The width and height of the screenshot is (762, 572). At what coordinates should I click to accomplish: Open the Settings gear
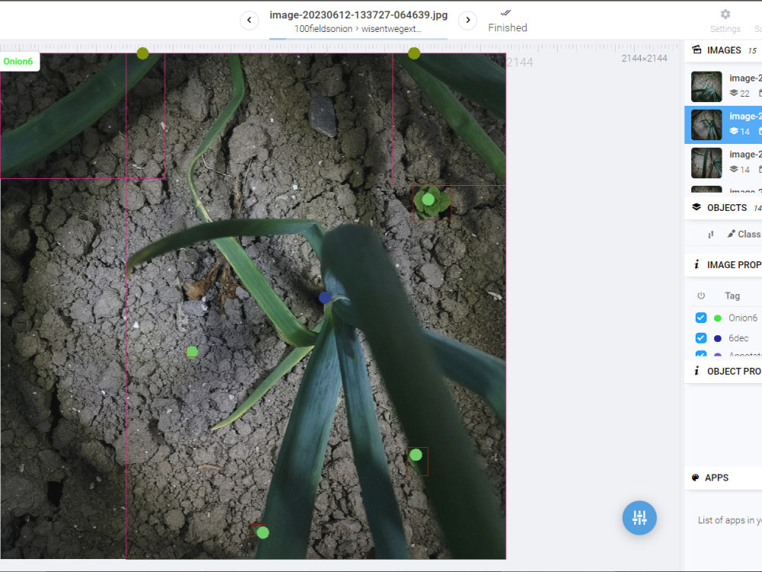[725, 14]
